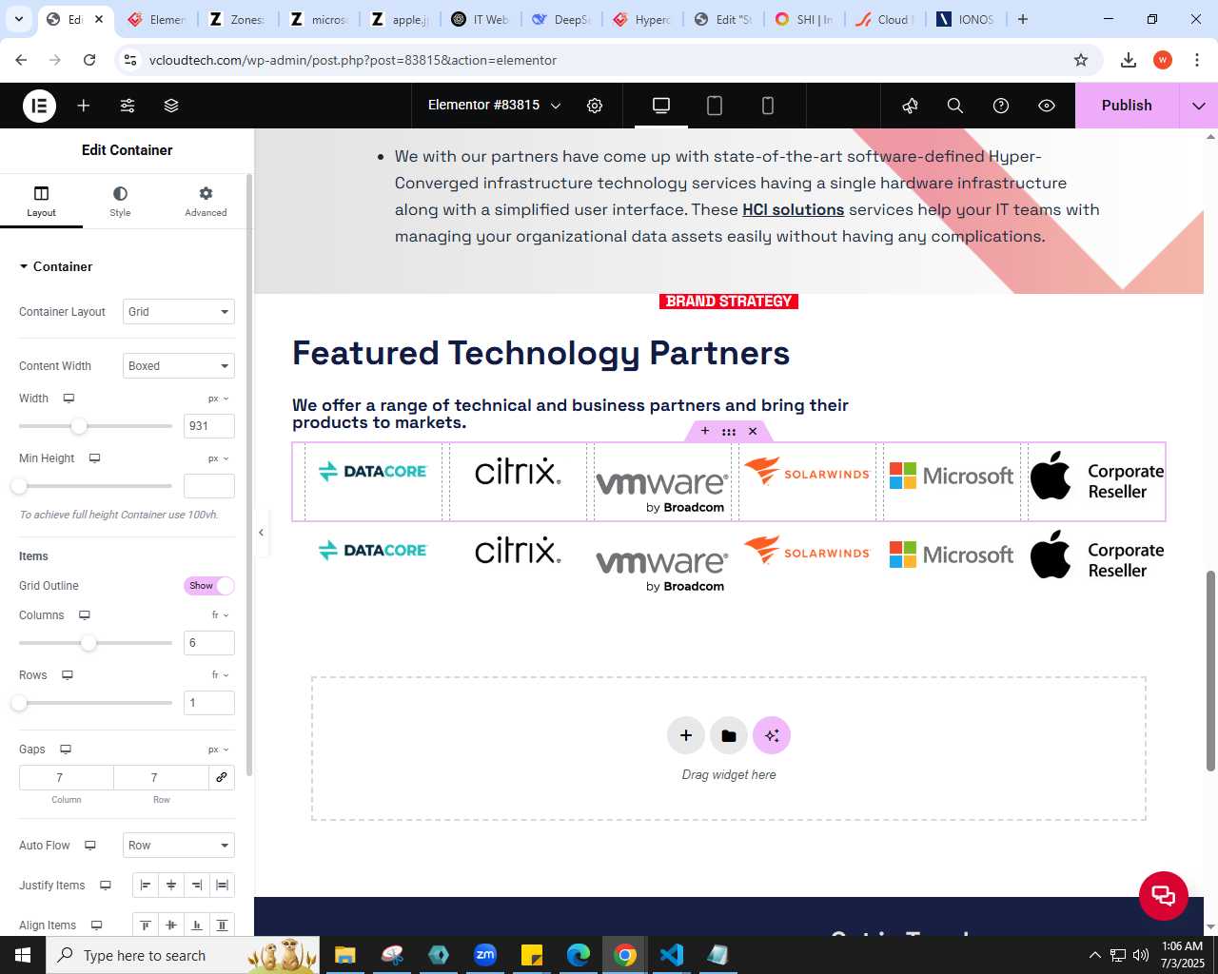Switch to Hyperc browser tab
This screenshot has height=974, width=1218.
click(642, 19)
